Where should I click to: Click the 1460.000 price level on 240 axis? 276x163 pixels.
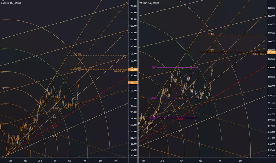pos(271,16)
